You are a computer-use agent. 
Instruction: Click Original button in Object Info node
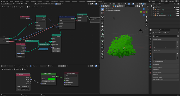click(19, 53)
